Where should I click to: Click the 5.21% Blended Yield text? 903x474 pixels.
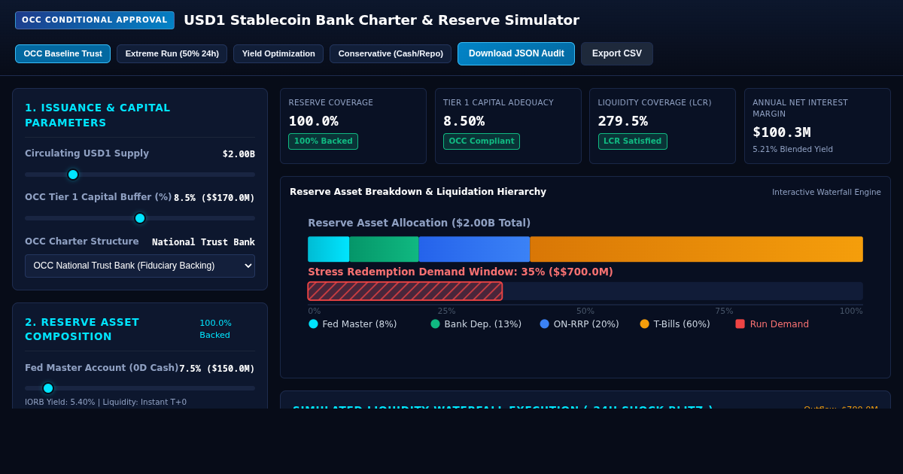coord(793,149)
